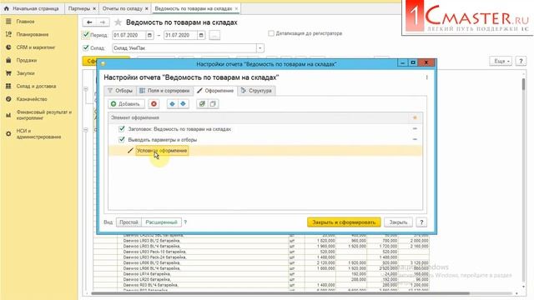Screen dimensions: 534x300
Task: Open НСИ и администрирование section
Action: pyautogui.click(x=38, y=133)
